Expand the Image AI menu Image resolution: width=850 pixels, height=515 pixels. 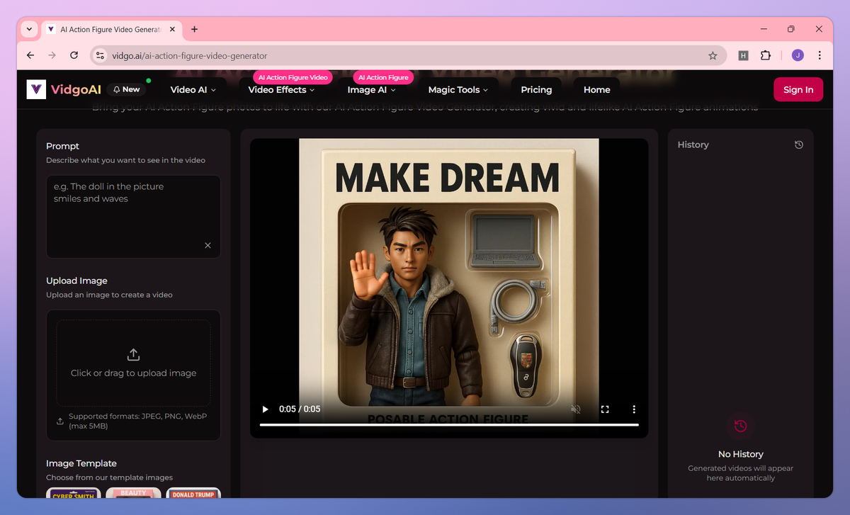click(372, 90)
